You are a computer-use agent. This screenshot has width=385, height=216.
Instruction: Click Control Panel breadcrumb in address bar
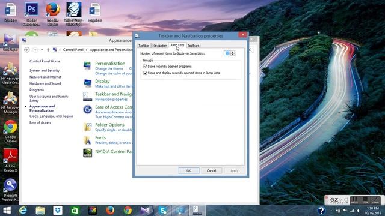tap(73, 50)
